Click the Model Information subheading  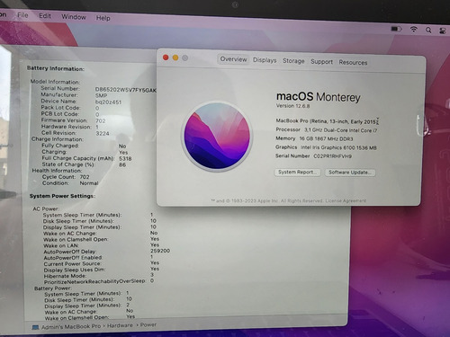click(x=55, y=82)
